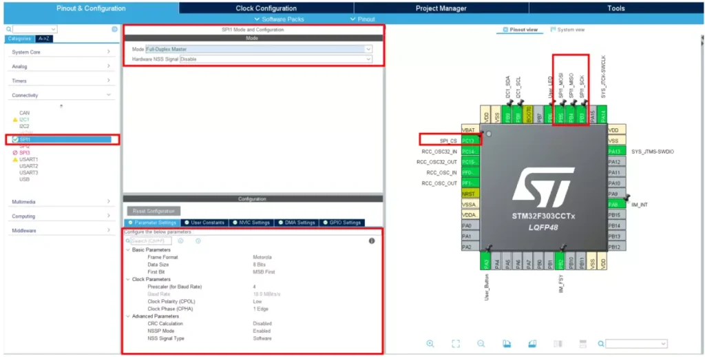Zoom in on the pinout view
This screenshot has height=357, width=705.
(x=430, y=343)
